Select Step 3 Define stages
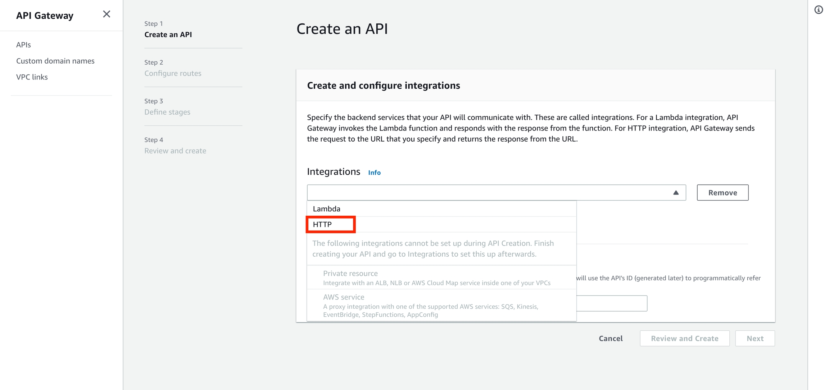This screenshot has height=390, width=829. point(167,112)
